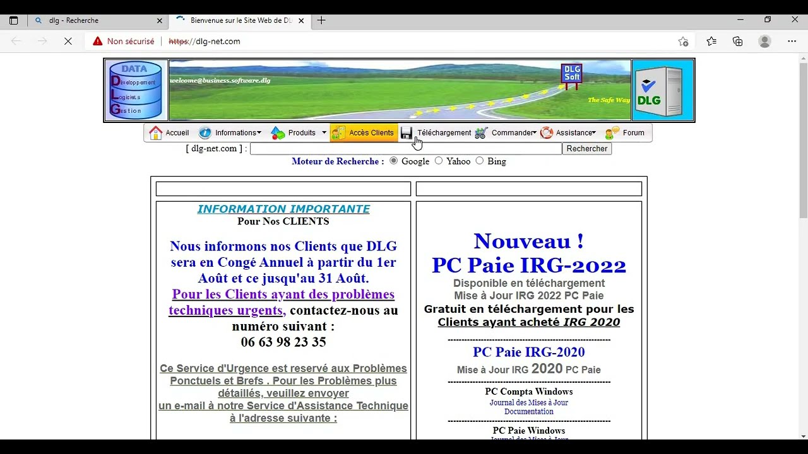The image size is (808, 454).
Task: Open a new browser tab
Action: pyautogui.click(x=321, y=20)
